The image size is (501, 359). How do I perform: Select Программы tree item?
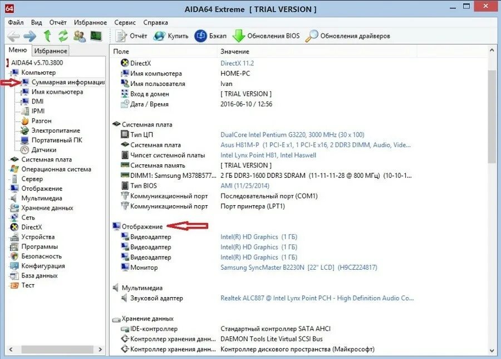[x=40, y=246]
